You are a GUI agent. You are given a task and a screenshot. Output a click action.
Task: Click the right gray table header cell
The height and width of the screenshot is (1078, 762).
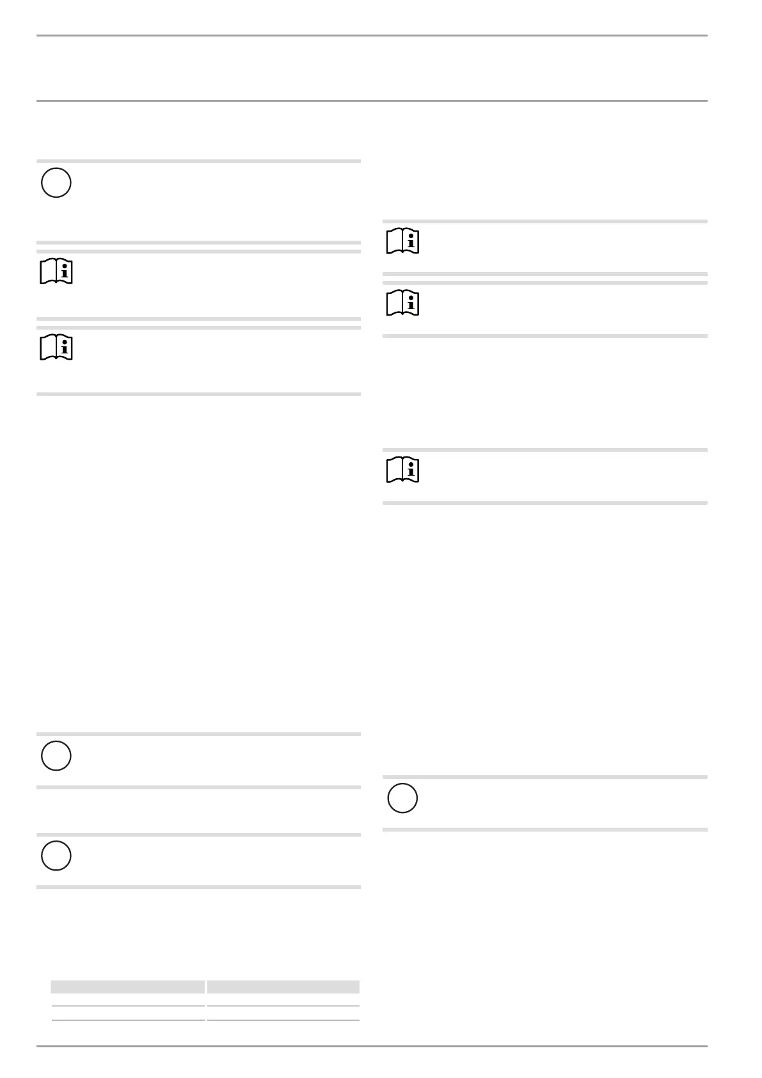pyautogui.click(x=283, y=986)
